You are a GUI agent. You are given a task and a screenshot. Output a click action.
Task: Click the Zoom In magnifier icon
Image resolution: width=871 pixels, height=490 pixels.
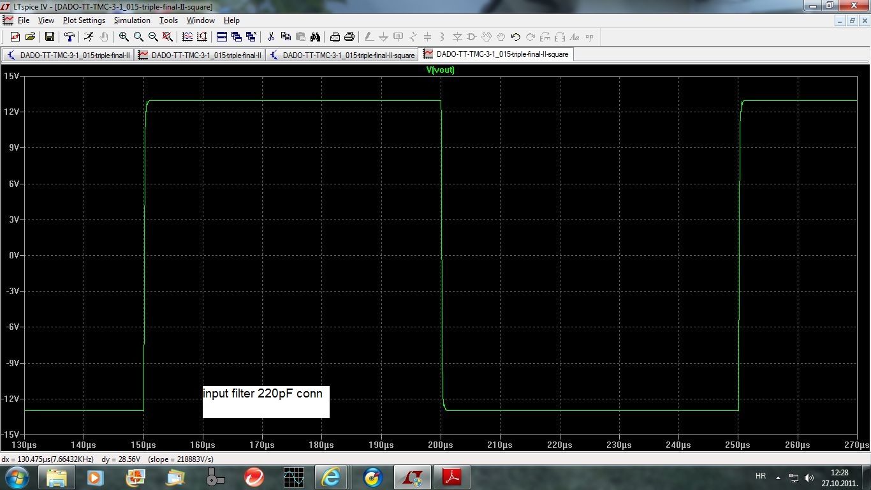pyautogui.click(x=124, y=37)
